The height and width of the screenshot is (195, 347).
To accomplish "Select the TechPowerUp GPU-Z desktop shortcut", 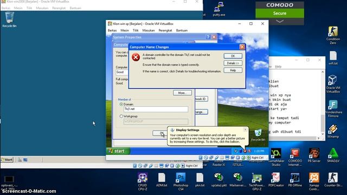I will tap(257, 181).
